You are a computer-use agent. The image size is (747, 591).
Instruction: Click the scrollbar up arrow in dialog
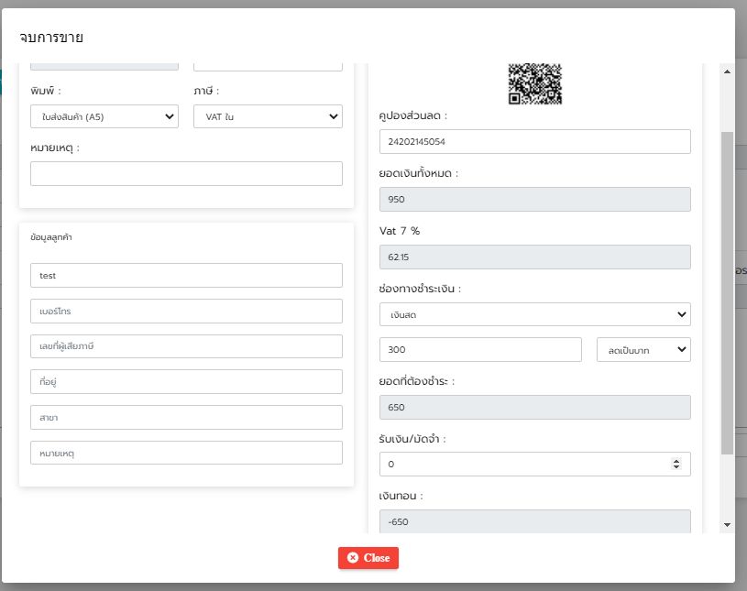click(x=727, y=71)
